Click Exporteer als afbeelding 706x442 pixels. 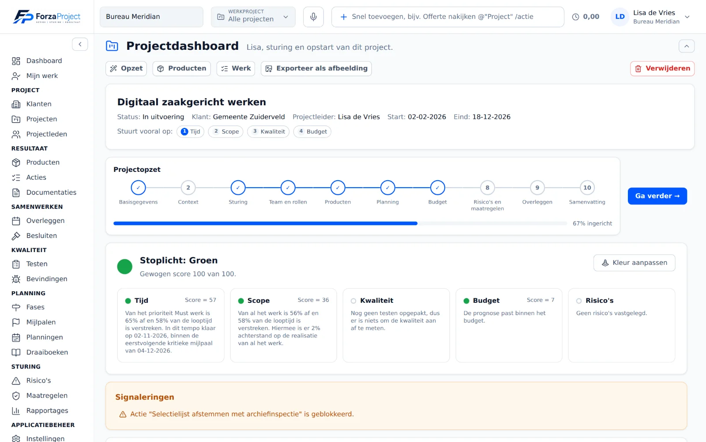[x=316, y=68]
